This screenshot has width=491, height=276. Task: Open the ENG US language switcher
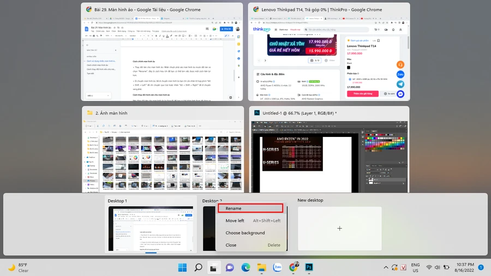tap(415, 268)
